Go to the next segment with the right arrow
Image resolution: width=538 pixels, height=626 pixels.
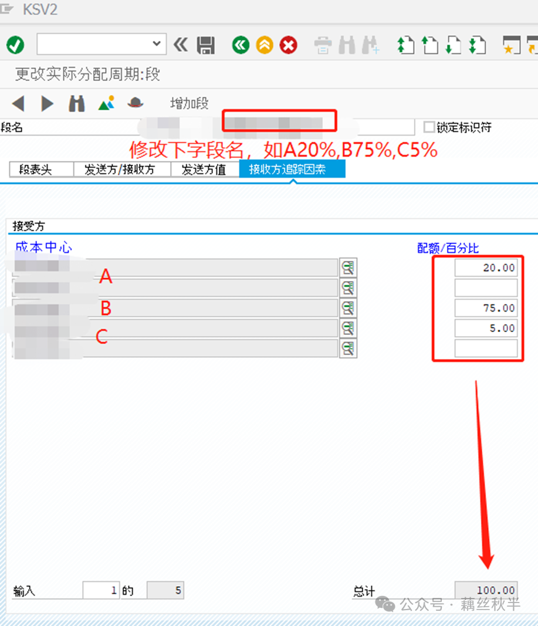click(x=47, y=104)
